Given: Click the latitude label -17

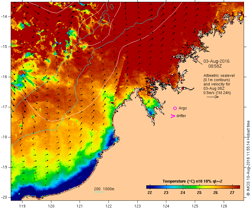Looking at the screenshot, I should pos(4,107).
